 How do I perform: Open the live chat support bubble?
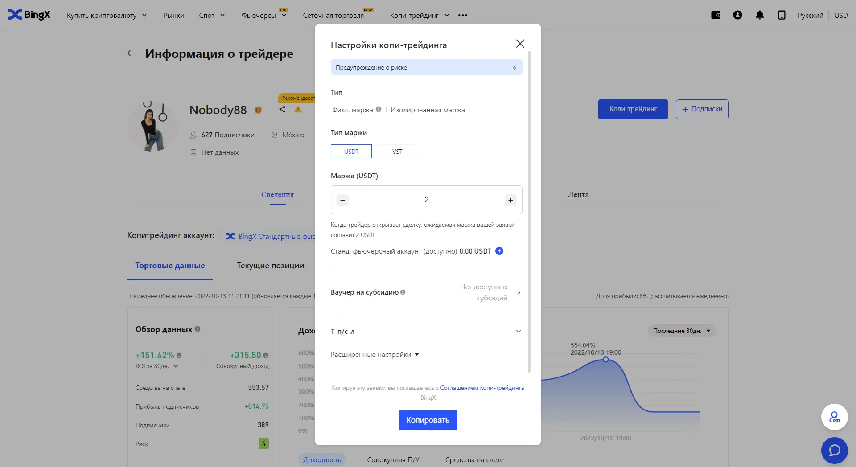click(834, 450)
